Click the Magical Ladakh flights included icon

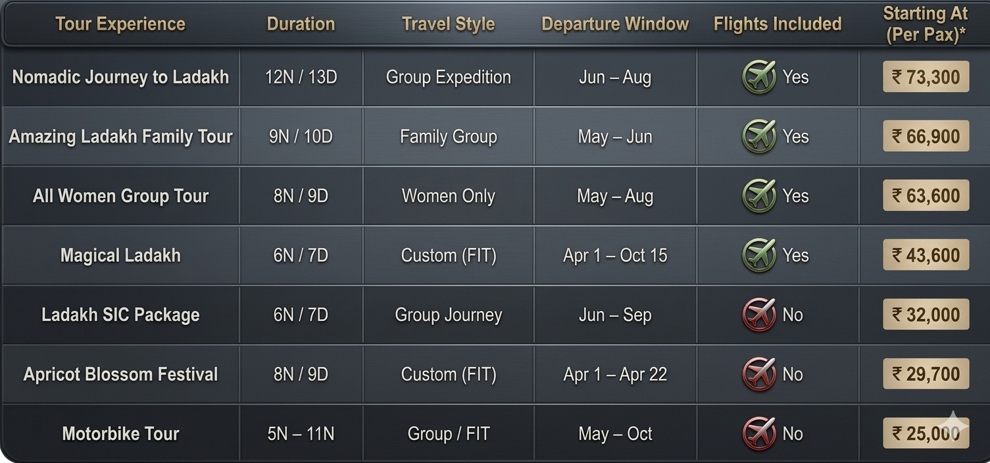click(x=759, y=255)
